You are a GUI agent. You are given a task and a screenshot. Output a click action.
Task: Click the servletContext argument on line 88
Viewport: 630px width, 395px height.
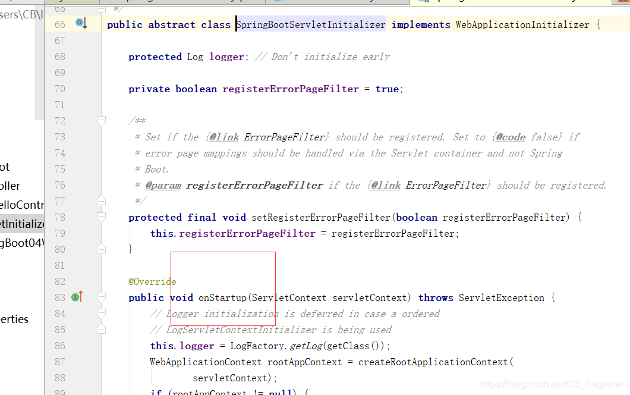(x=230, y=378)
